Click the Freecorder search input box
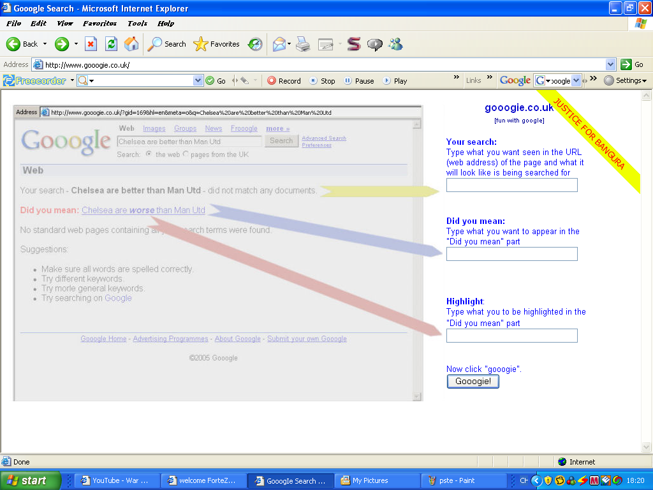This screenshot has width=653, height=490. [x=140, y=80]
